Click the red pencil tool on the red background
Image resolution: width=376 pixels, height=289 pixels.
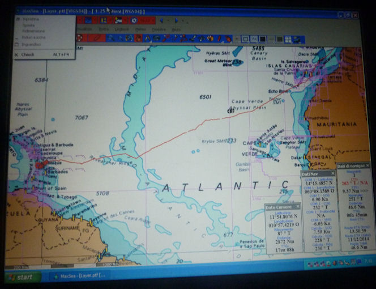97,38
